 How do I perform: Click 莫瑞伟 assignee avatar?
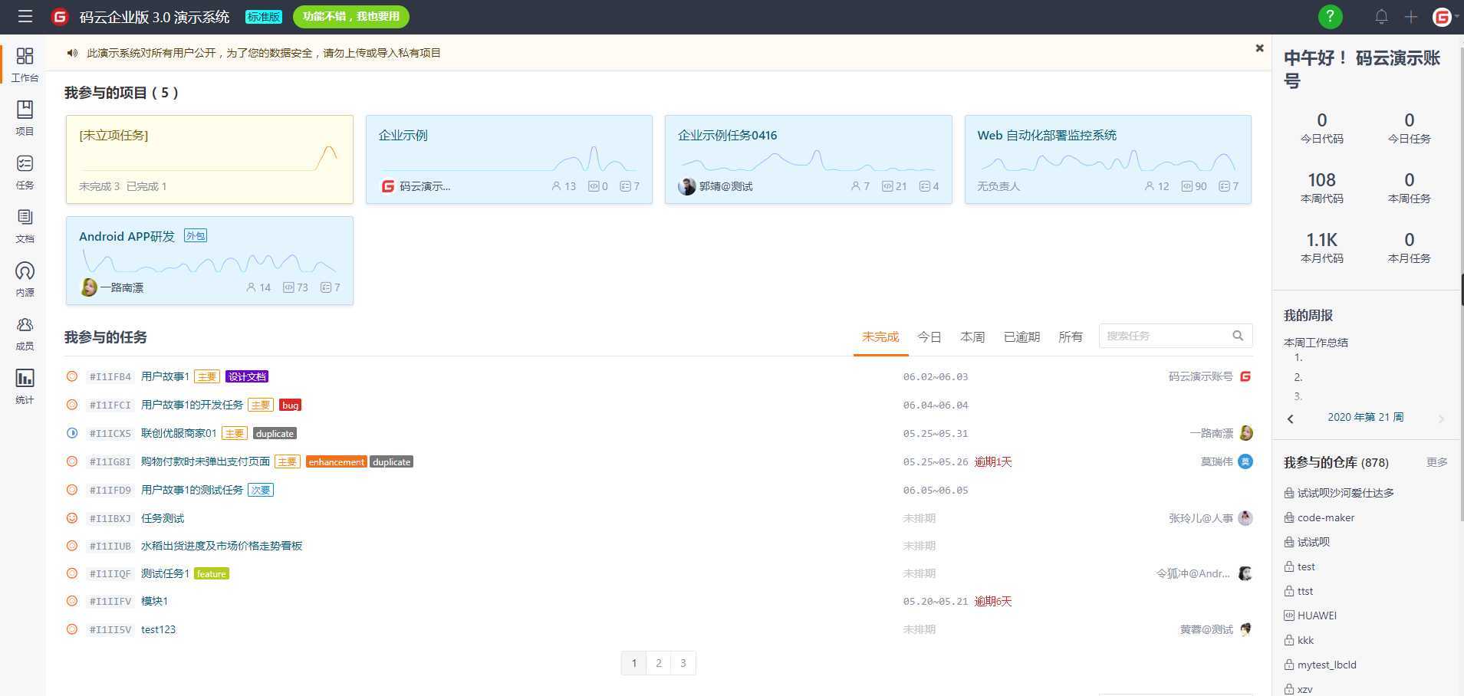[x=1245, y=461]
